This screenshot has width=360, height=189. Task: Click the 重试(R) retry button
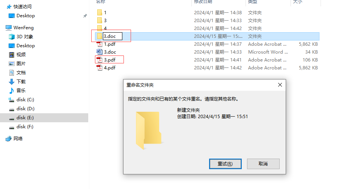(x=225, y=164)
